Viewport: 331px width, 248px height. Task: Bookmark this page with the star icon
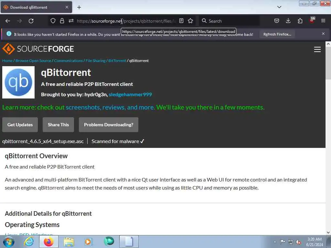[x=190, y=21]
